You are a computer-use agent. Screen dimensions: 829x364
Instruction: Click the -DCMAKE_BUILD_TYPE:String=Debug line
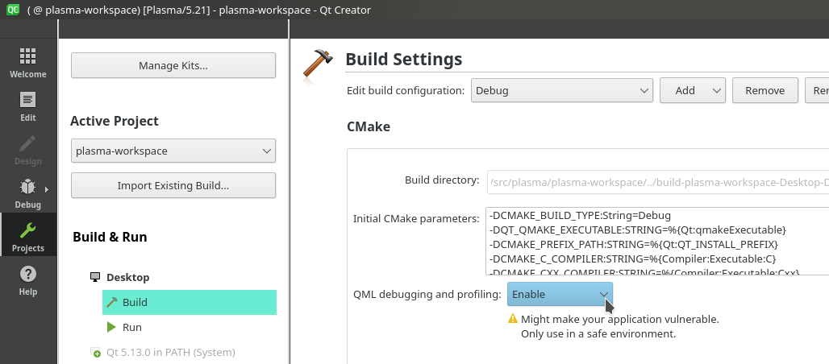coord(581,216)
